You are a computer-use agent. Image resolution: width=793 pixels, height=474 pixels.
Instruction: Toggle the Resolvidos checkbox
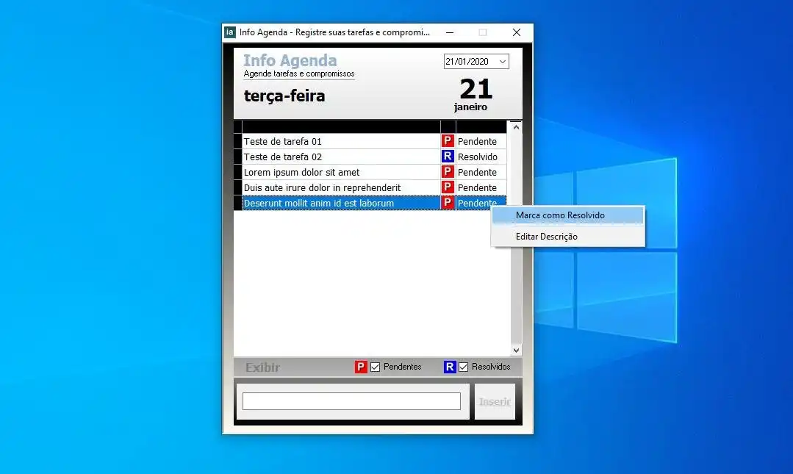coord(463,367)
